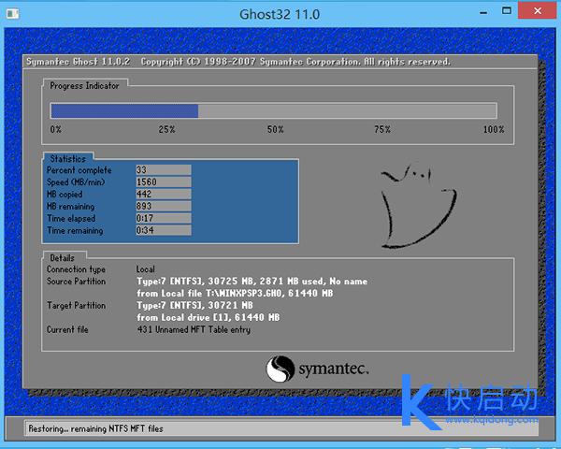
Task: Select the Speed (MB/min) value field
Action: pos(164,182)
